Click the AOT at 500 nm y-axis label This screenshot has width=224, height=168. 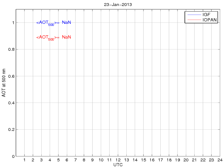point(4,83)
